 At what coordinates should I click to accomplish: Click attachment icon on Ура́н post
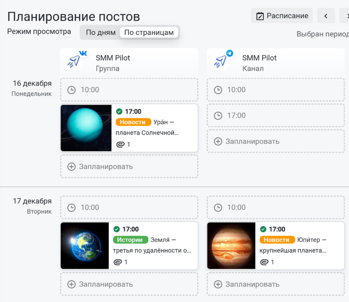tap(120, 145)
